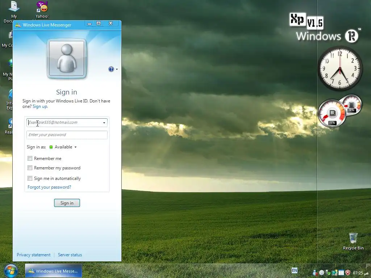Screen dimensions: 371x278
Task: Select the My Documents desktop icon
Action: [14, 12]
